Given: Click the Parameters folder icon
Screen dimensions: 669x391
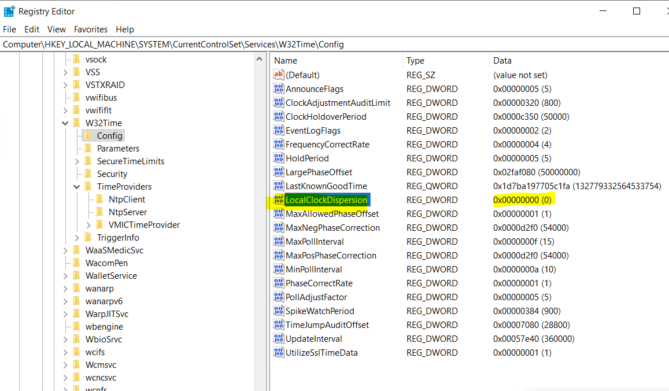Looking at the screenshot, I should [x=88, y=149].
